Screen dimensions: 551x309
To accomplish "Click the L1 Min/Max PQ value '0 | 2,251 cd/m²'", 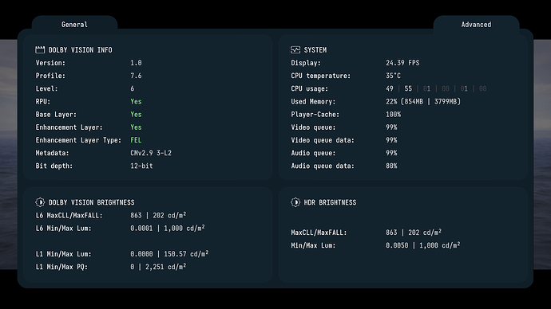I will point(158,267).
